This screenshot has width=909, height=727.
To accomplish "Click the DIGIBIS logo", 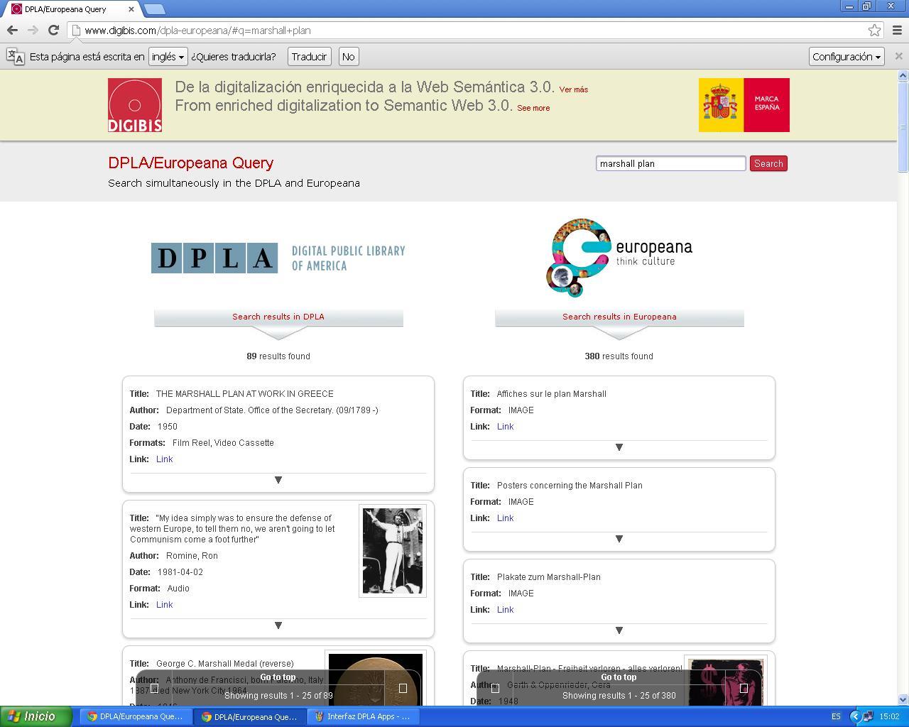I will pos(135,105).
